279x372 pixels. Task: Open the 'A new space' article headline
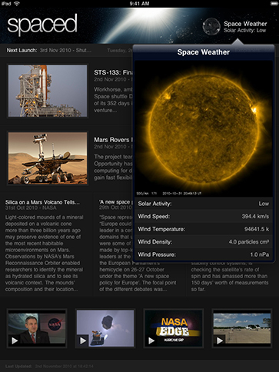[116, 202]
